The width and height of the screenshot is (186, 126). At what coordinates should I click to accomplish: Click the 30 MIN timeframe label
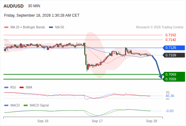tap(34, 6)
